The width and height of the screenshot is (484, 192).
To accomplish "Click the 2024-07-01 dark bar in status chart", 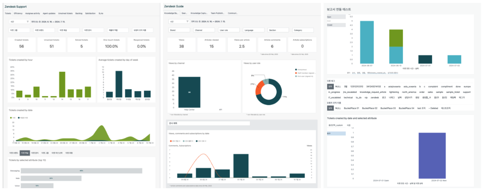I will [x=425, y=60].
